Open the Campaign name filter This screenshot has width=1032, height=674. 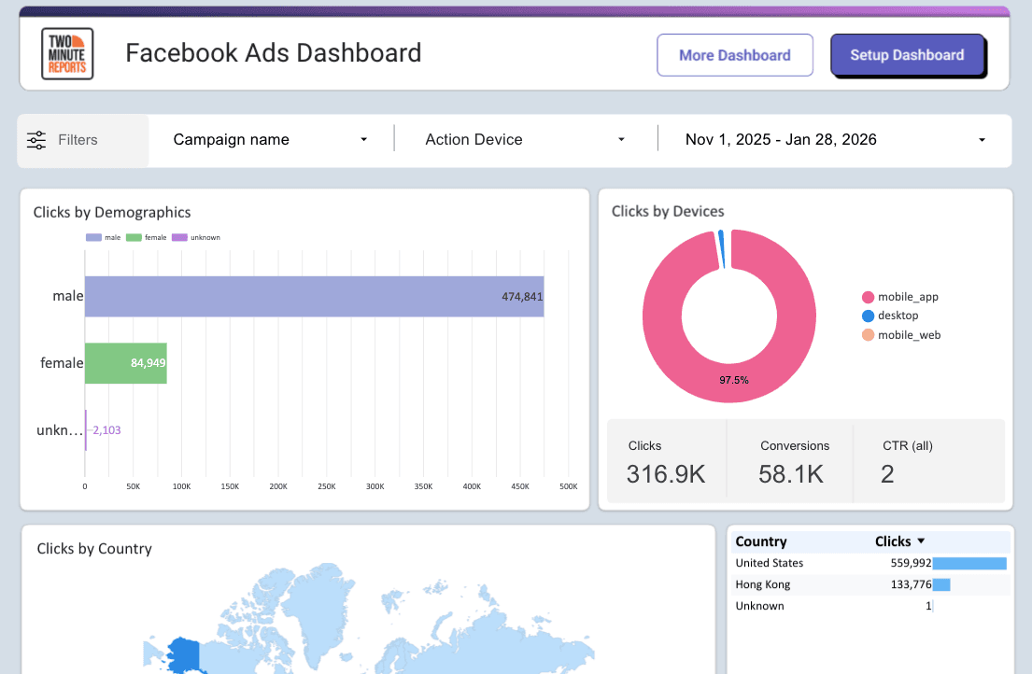(x=271, y=139)
